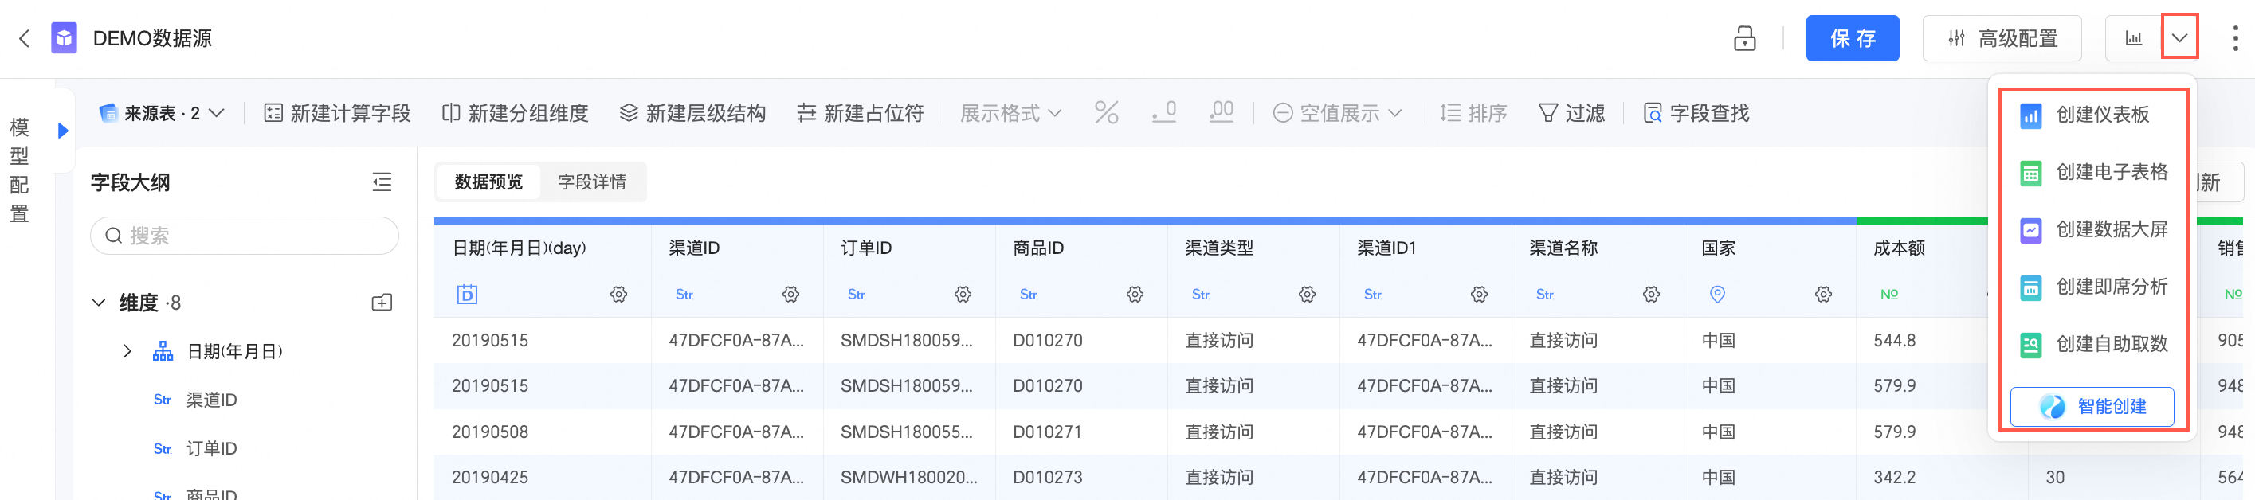Click the increase decimal places icon
The width and height of the screenshot is (2255, 500).
[x=1222, y=114]
